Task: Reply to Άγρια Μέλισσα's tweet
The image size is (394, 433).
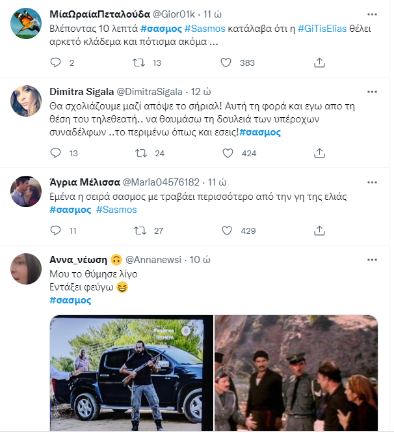Action: tap(56, 230)
